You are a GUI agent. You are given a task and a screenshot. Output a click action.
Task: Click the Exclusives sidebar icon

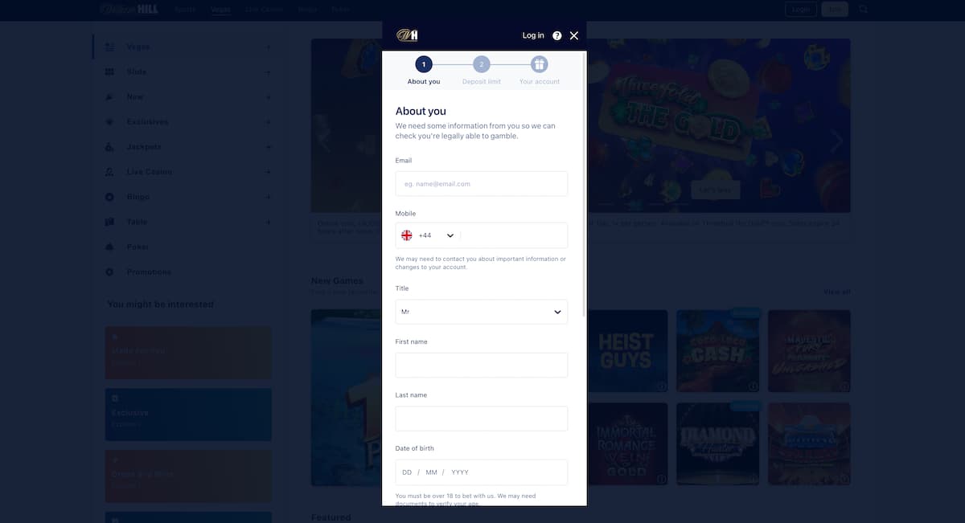click(109, 122)
